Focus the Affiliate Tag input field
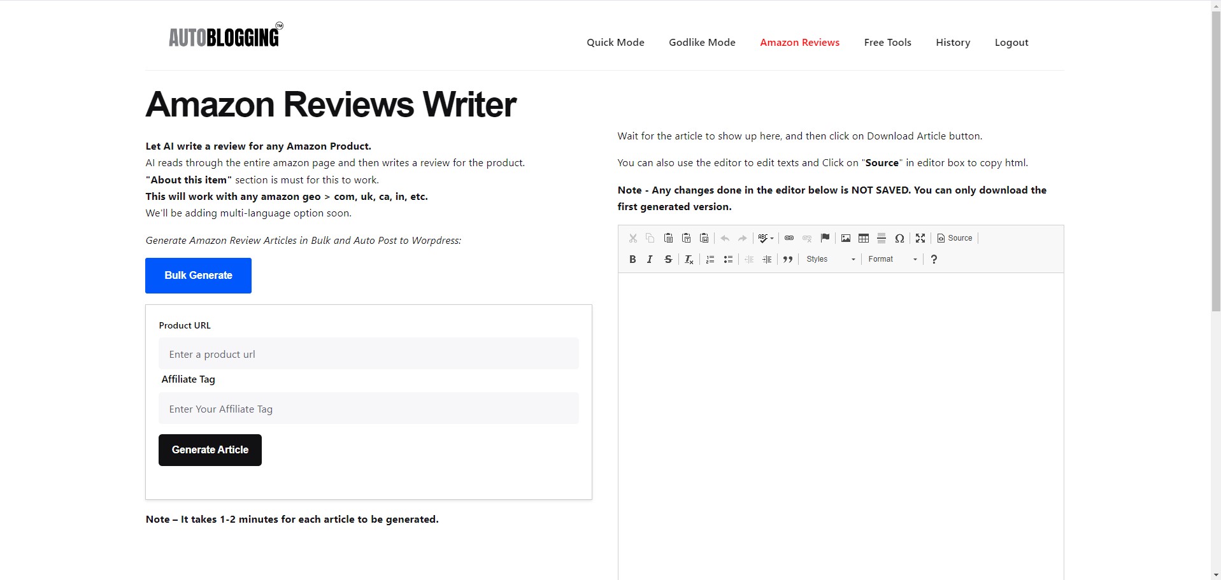Screen dimensions: 1221x580 click(369, 408)
